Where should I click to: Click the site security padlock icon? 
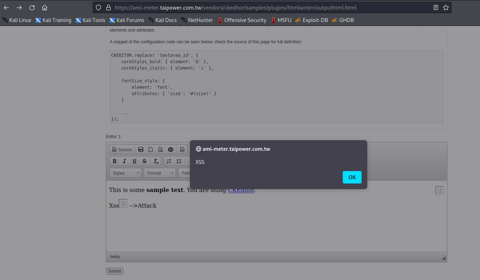[108, 7]
